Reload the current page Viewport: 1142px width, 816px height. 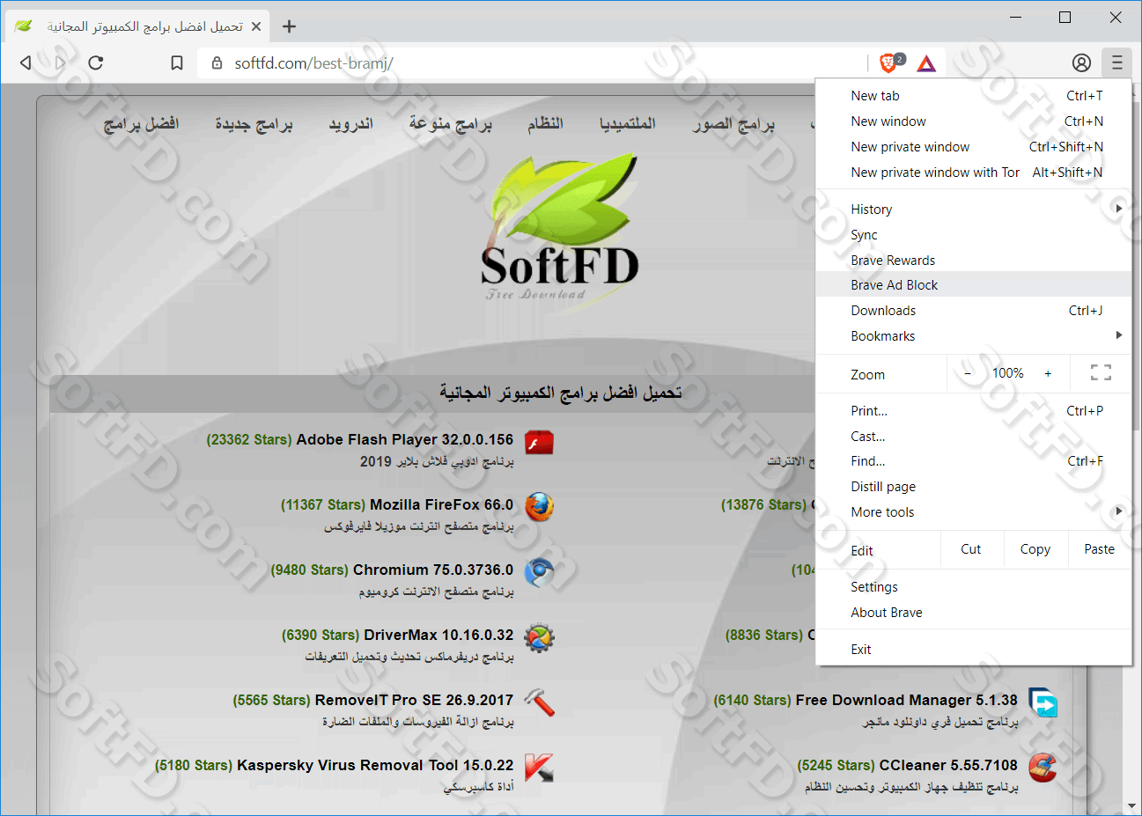pyautogui.click(x=96, y=62)
